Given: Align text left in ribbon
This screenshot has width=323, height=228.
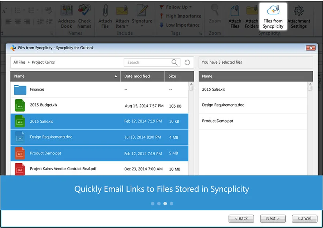Looking at the screenshot, I should point(8,22).
